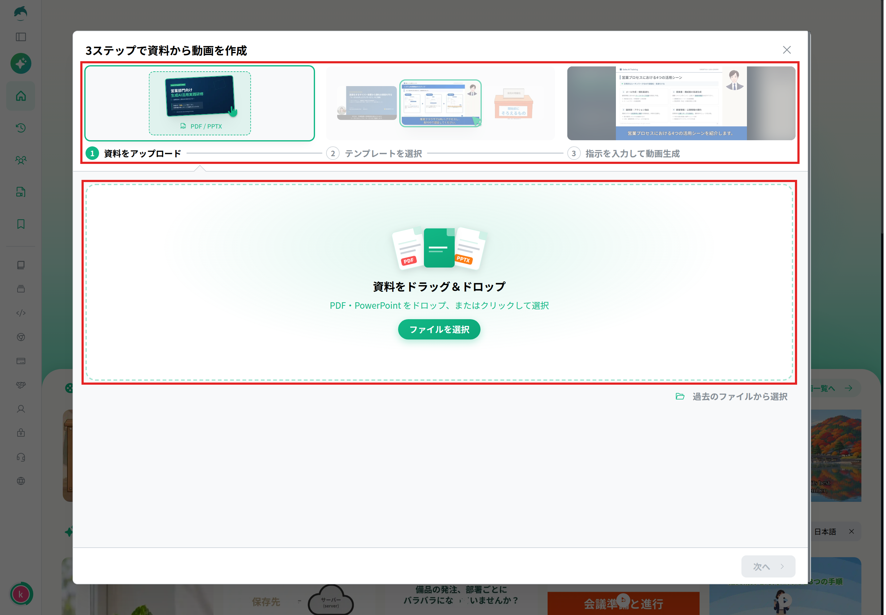
Task: Open the team members icon
Action: coord(21,160)
